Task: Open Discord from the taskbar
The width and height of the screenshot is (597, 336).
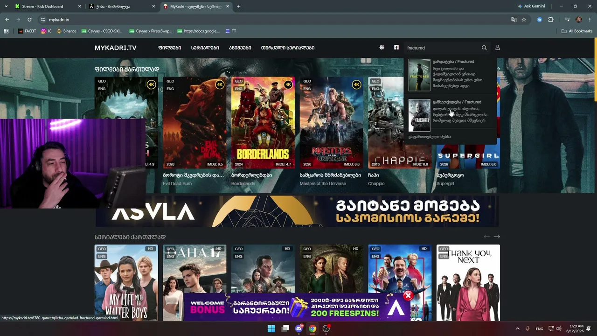Action: pyautogui.click(x=299, y=329)
